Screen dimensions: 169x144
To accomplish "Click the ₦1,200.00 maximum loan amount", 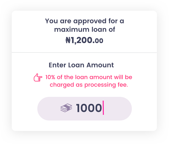I will tap(84, 40).
